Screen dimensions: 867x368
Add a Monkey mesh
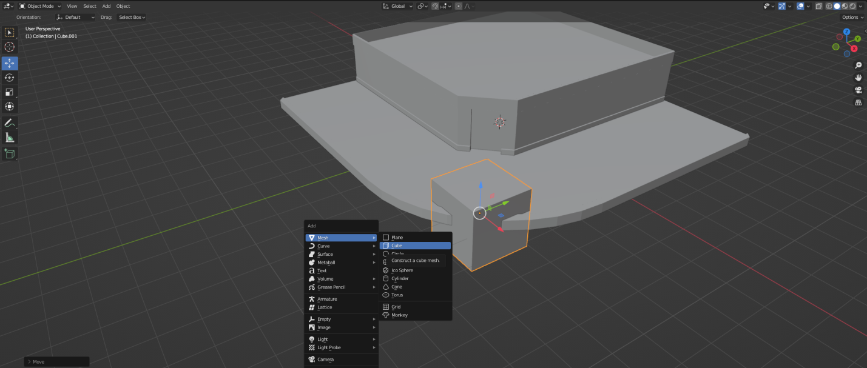416,315
